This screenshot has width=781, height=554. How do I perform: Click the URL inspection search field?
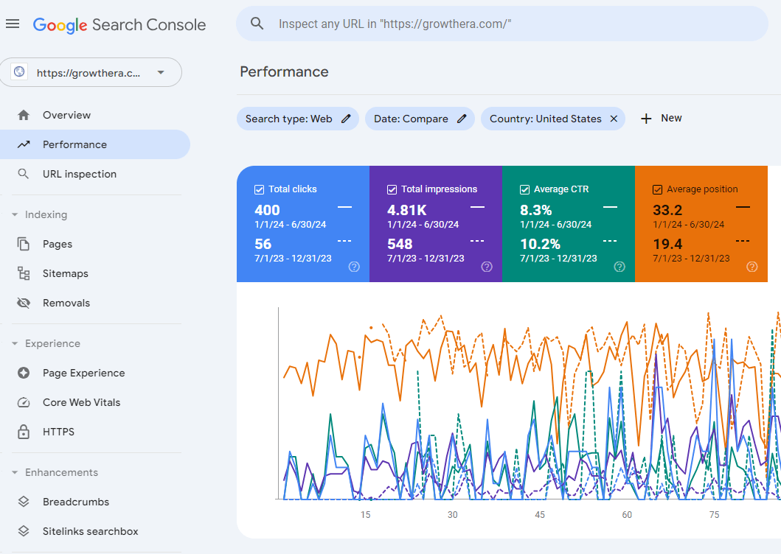click(x=501, y=24)
